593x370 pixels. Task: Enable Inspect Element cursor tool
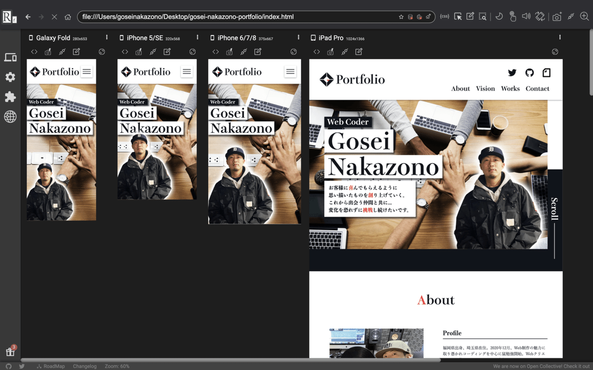point(458,17)
